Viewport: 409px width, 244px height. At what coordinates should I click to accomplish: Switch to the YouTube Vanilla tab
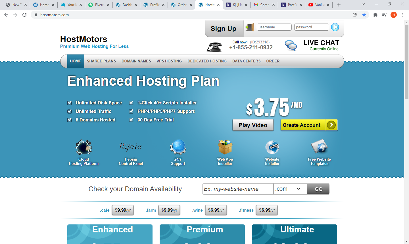[x=319, y=5]
